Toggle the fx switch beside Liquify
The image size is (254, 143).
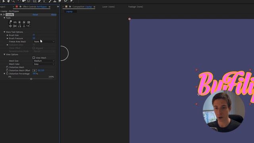click(x=4, y=15)
